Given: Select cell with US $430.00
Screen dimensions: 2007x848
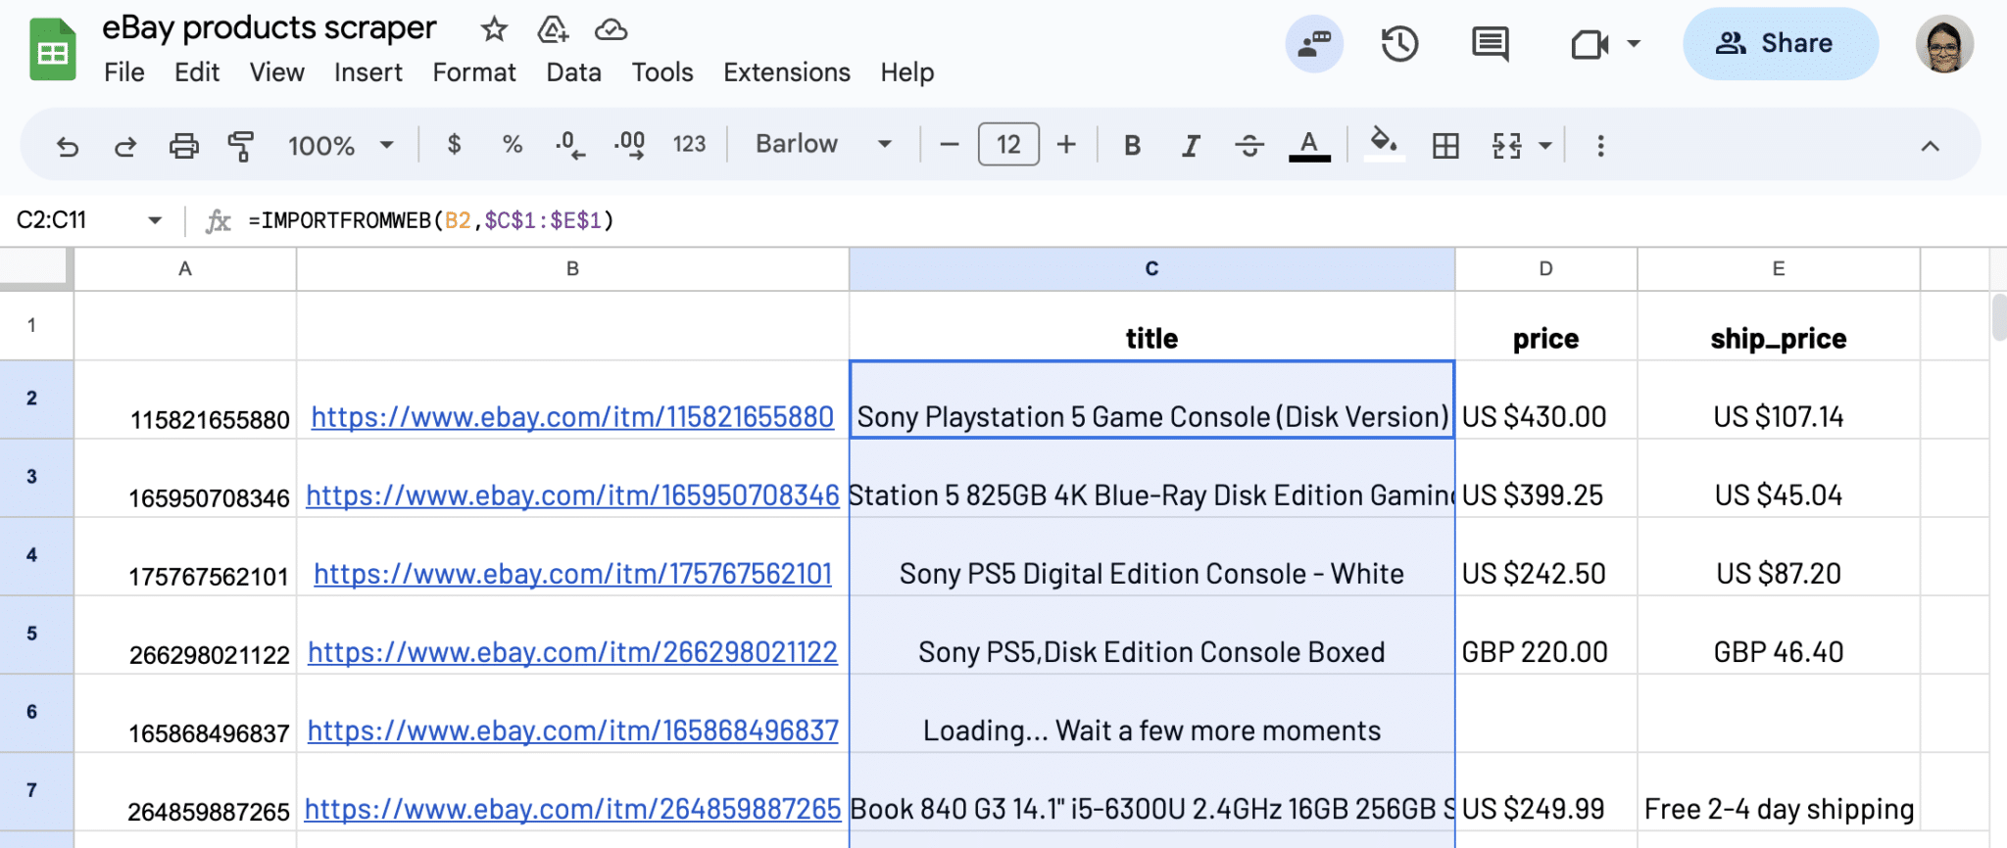Looking at the screenshot, I should point(1545,400).
